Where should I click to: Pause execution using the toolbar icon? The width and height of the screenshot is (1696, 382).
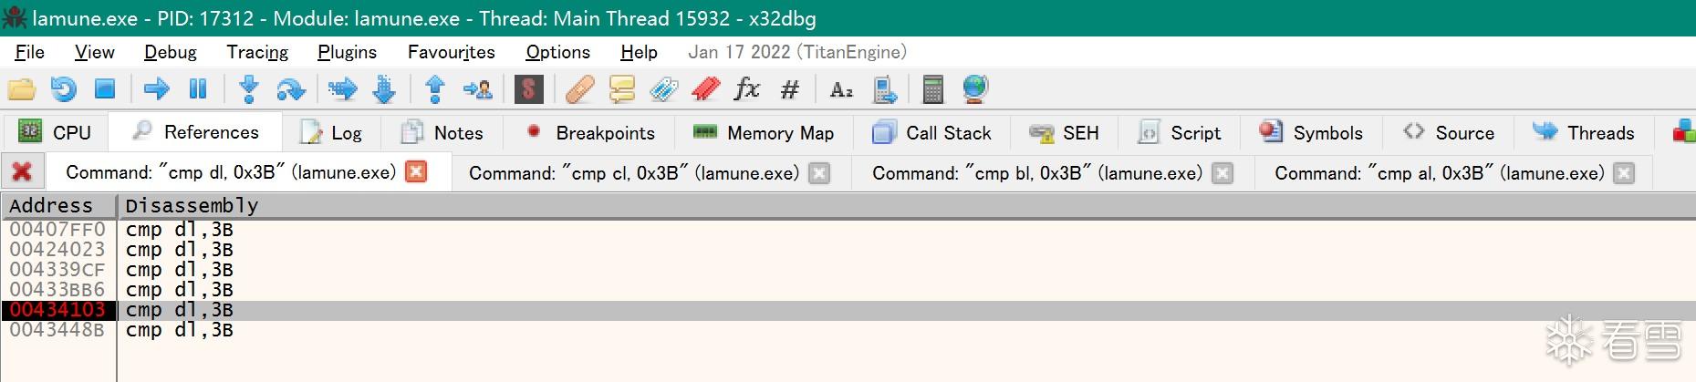tap(198, 89)
